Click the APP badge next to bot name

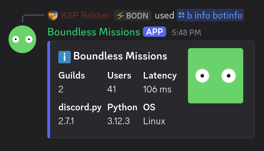[155, 32]
